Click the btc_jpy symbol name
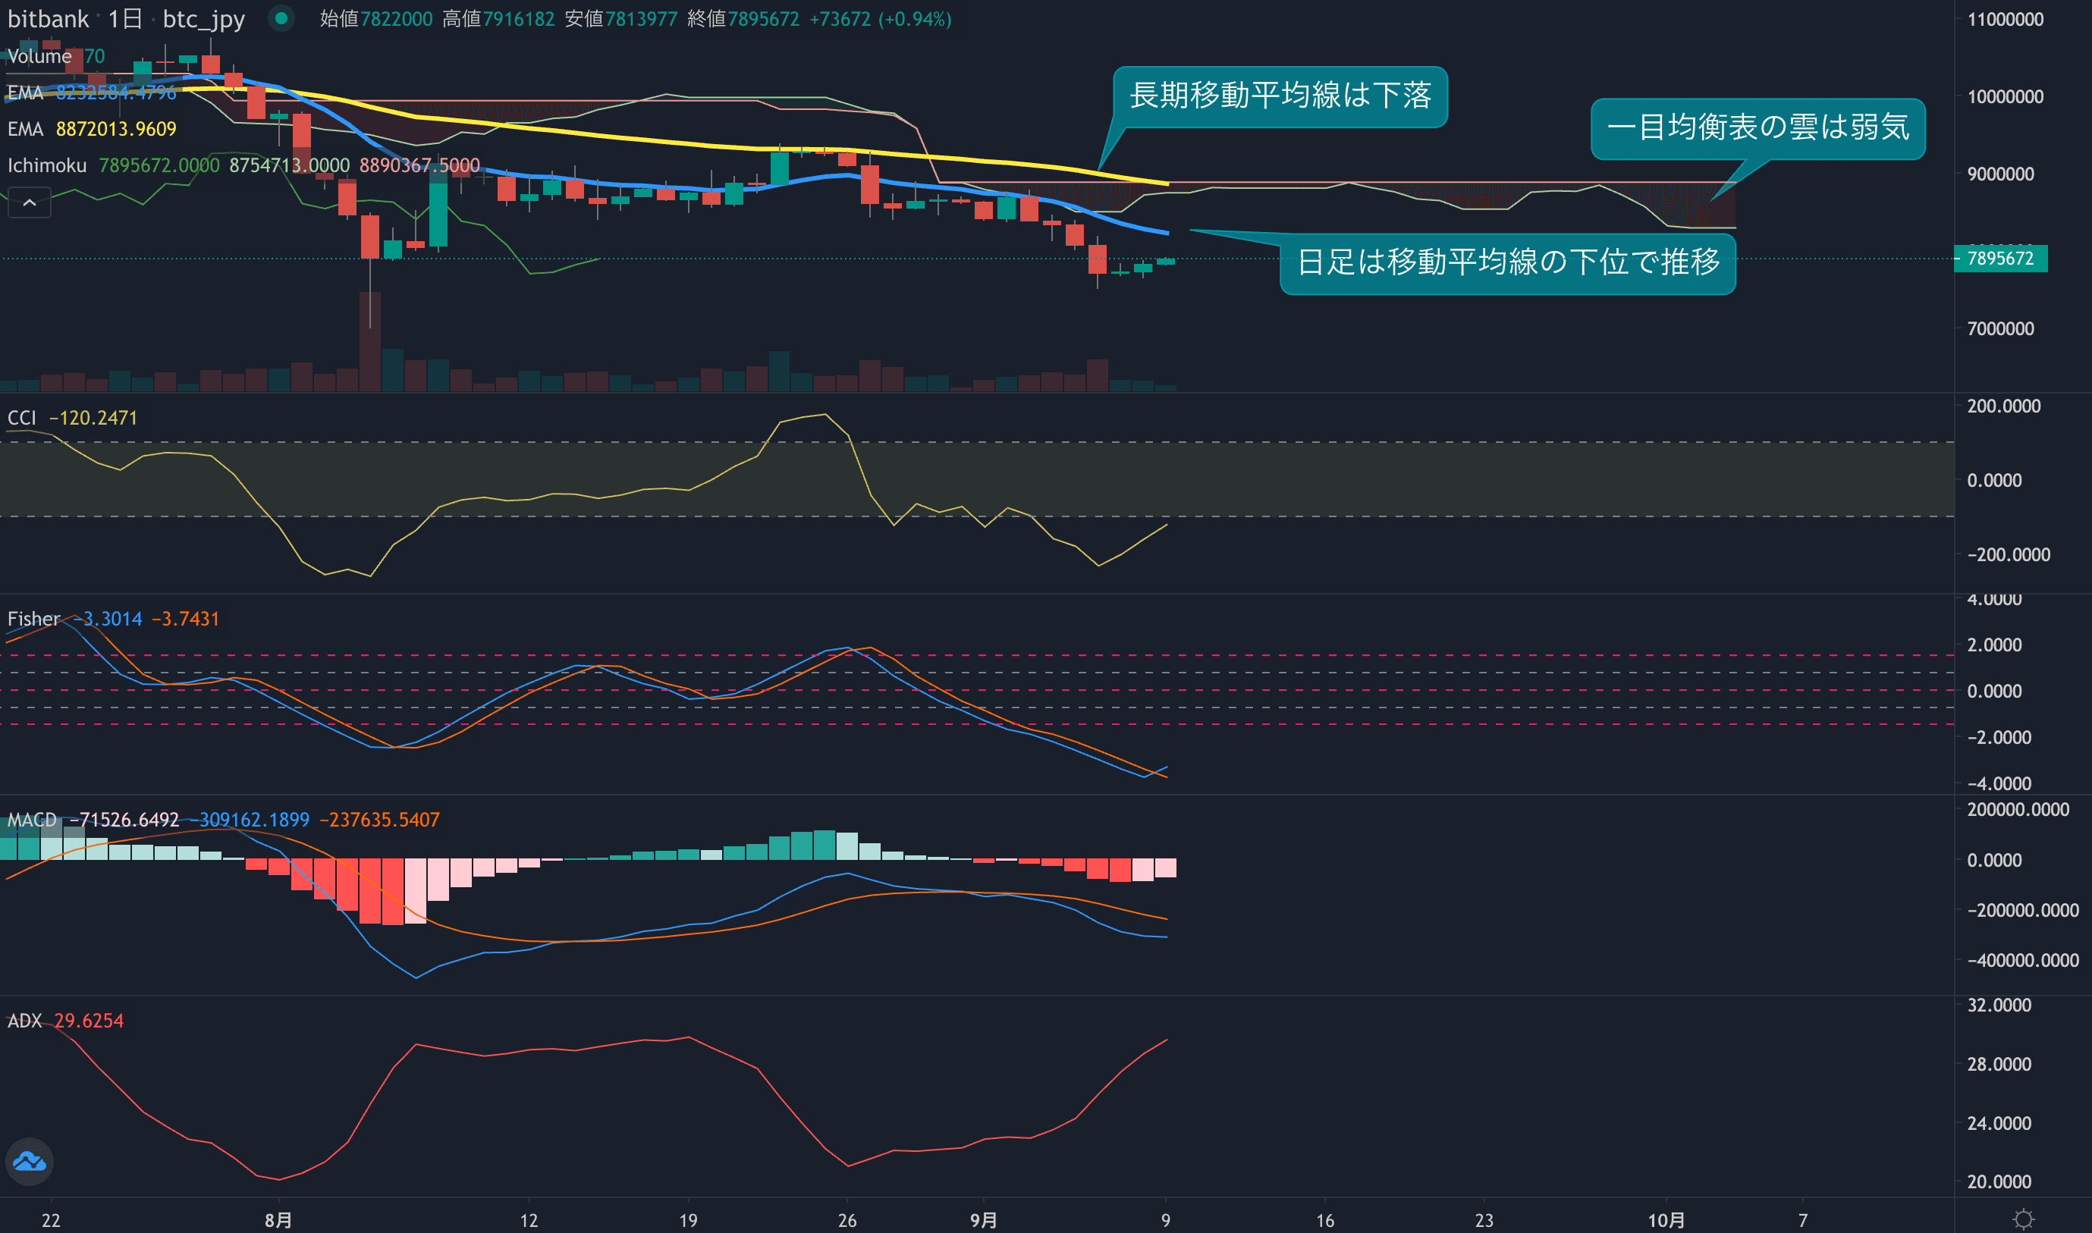The image size is (2092, 1233). [203, 18]
